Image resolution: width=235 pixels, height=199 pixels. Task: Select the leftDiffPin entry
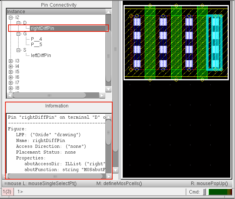[x=41, y=55]
